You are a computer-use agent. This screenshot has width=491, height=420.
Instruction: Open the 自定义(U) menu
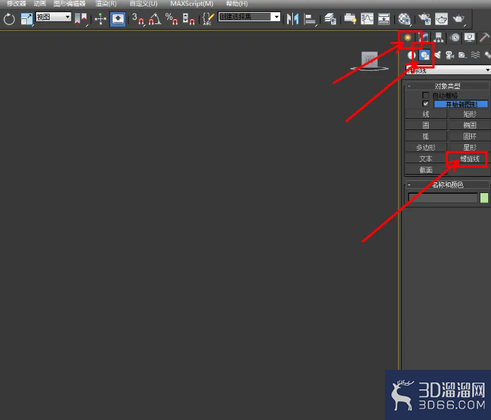coord(144,4)
